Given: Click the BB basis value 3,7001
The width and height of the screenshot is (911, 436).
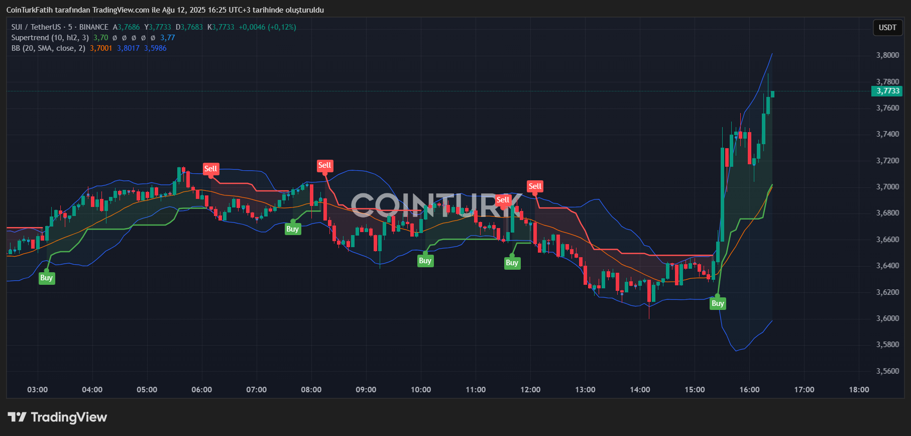Looking at the screenshot, I should [x=101, y=48].
